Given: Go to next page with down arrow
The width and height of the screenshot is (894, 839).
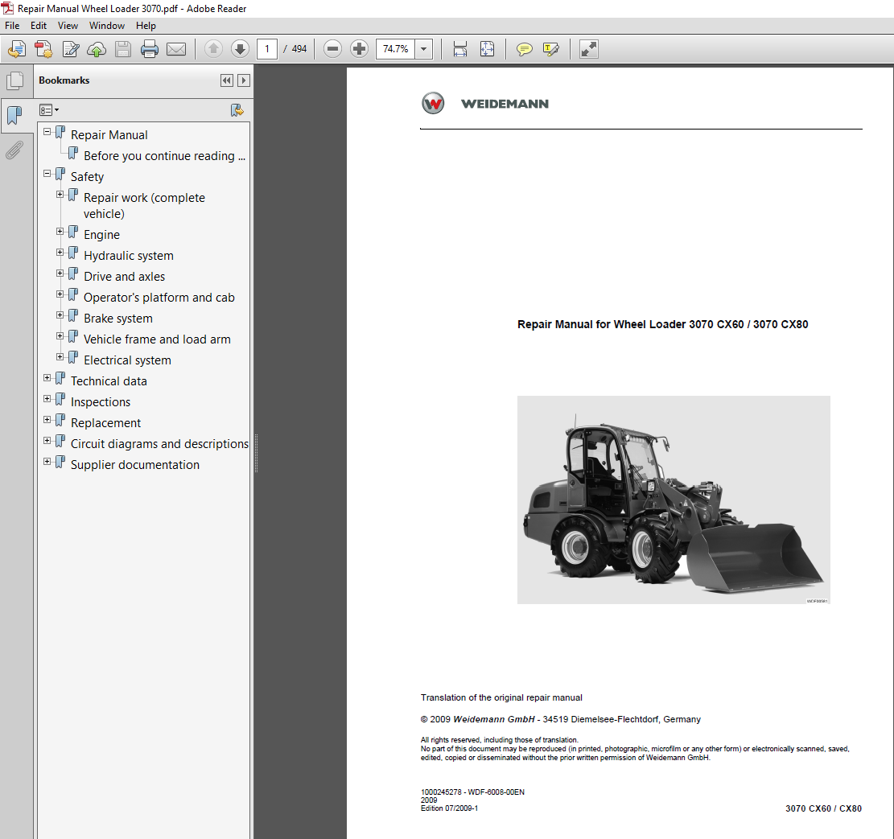Looking at the screenshot, I should click(x=240, y=50).
